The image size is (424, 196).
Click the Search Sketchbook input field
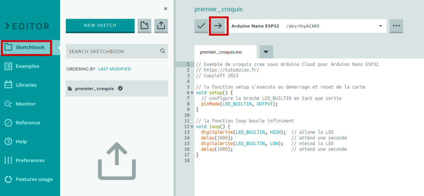(x=117, y=51)
